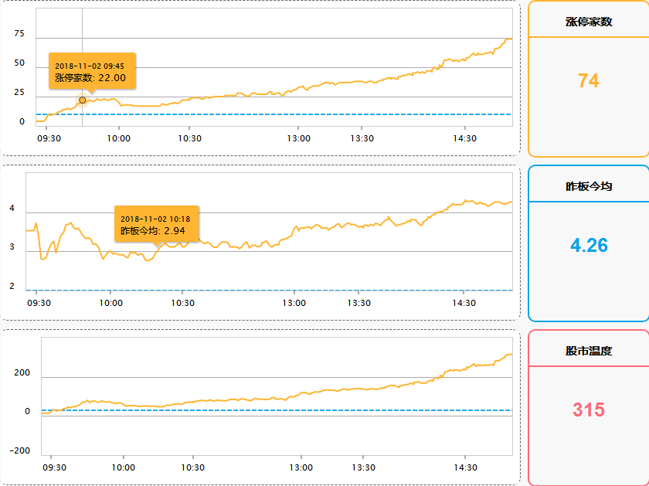Click the 股市温度 card header

[589, 351]
